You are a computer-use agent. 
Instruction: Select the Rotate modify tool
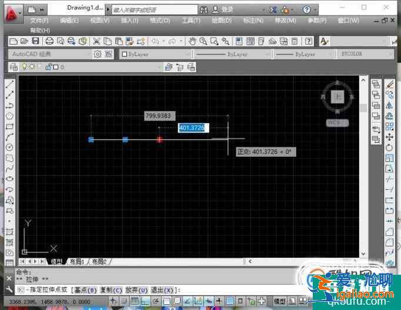(389, 147)
